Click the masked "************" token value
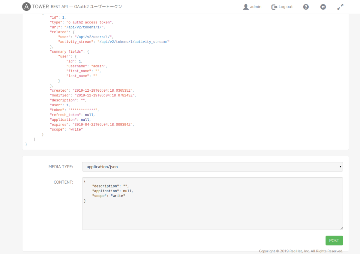 click(x=83, y=110)
